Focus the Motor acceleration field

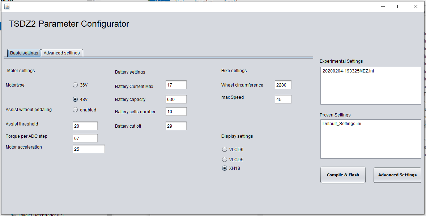click(89, 149)
